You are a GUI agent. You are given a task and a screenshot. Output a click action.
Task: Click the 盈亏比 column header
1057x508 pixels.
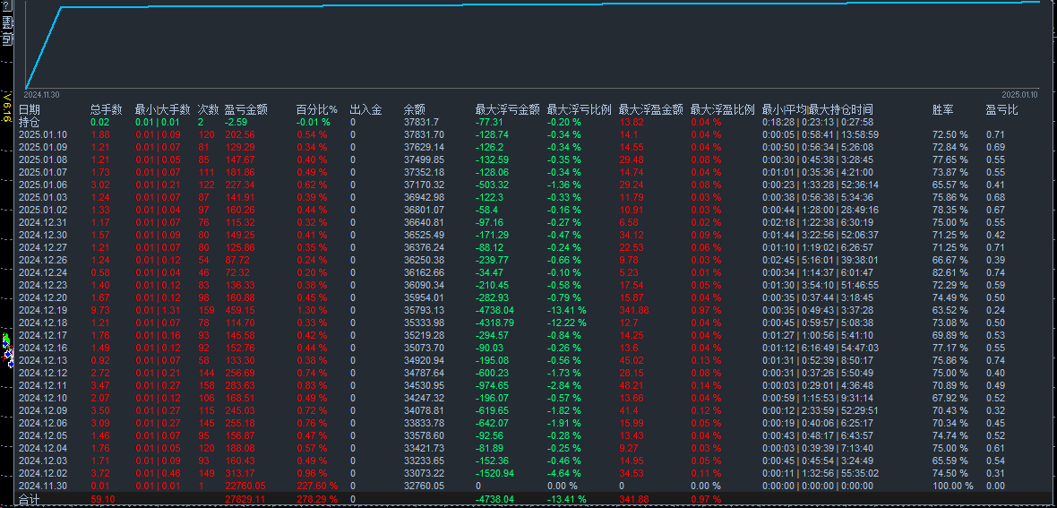tap(1001, 110)
